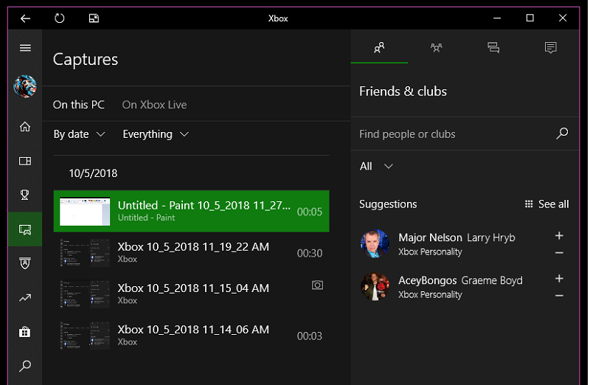Open the profile avatar in sidebar

pyautogui.click(x=25, y=86)
